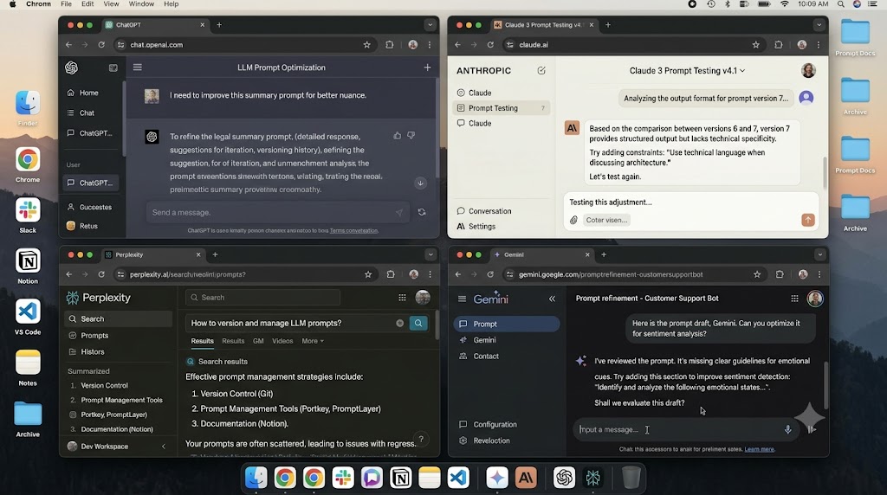Screen dimensions: 887x495
Task: Click the regenerate icon beside ChatGPT message box
Action: click(x=422, y=212)
